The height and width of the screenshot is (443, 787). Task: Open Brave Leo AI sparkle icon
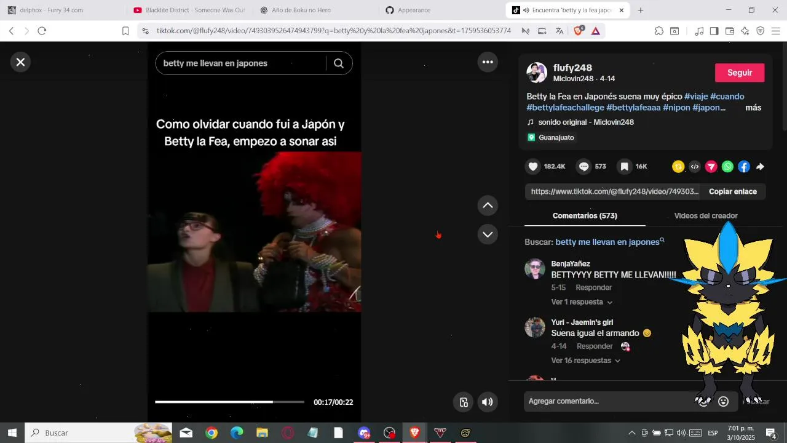point(745,31)
